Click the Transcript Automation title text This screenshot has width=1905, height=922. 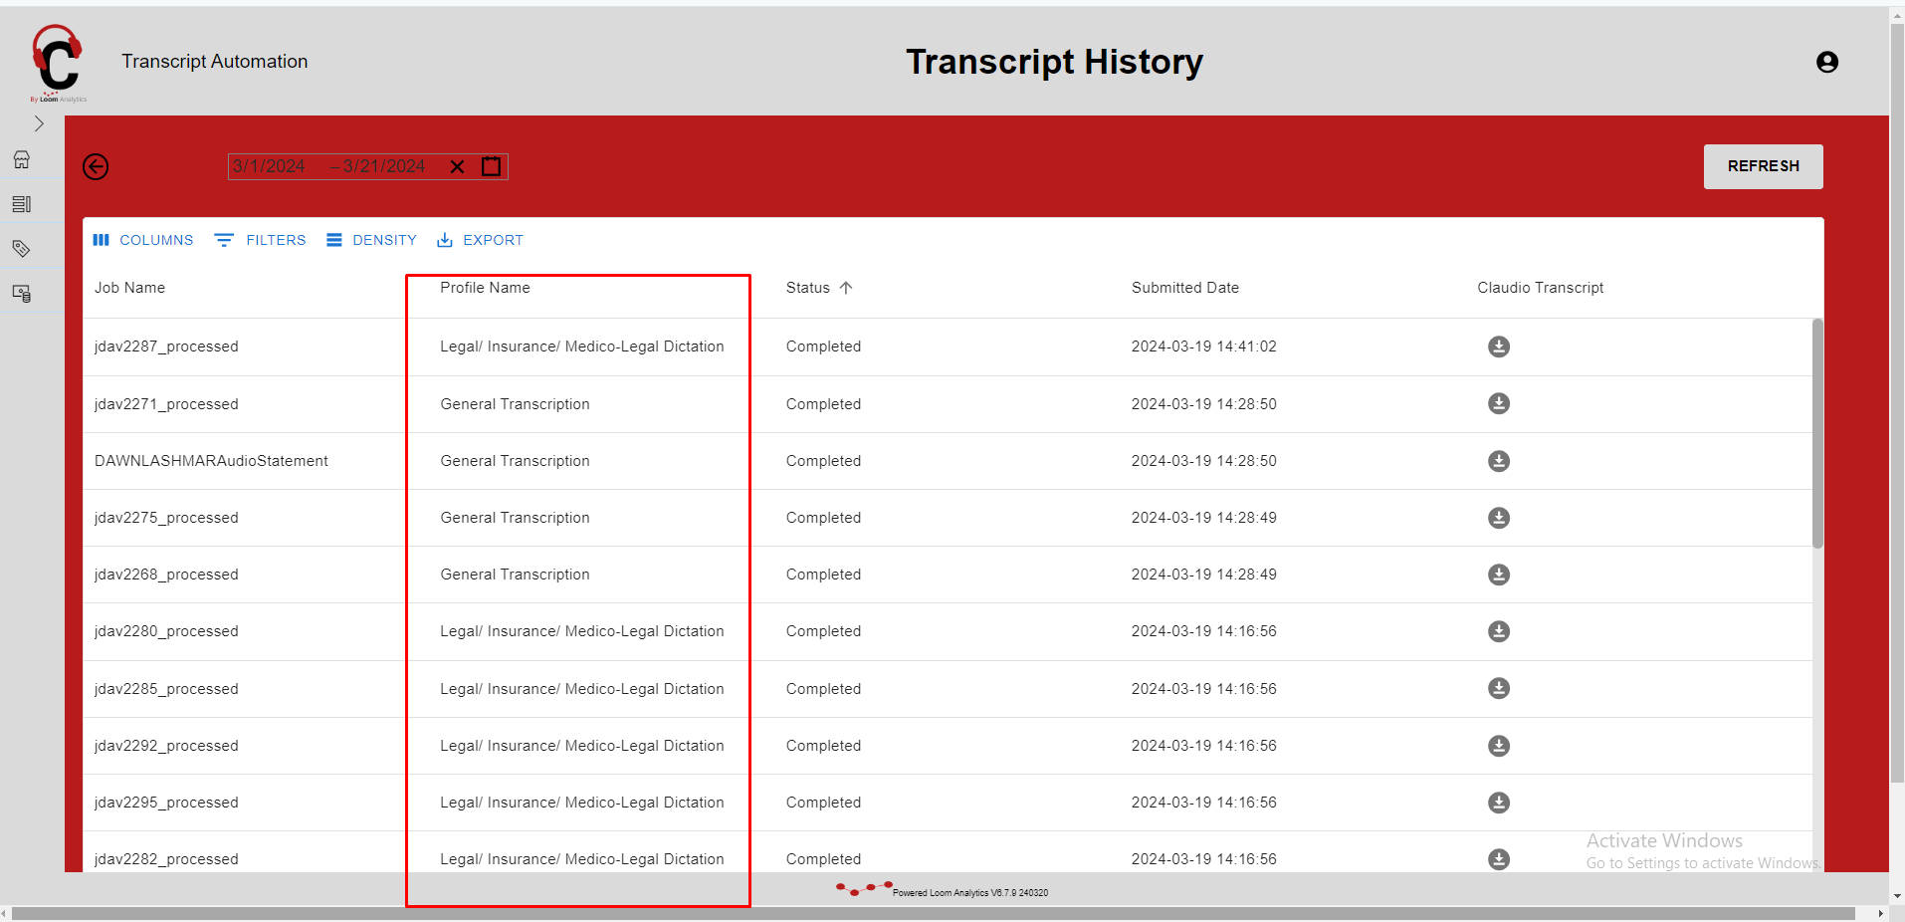[x=215, y=62]
